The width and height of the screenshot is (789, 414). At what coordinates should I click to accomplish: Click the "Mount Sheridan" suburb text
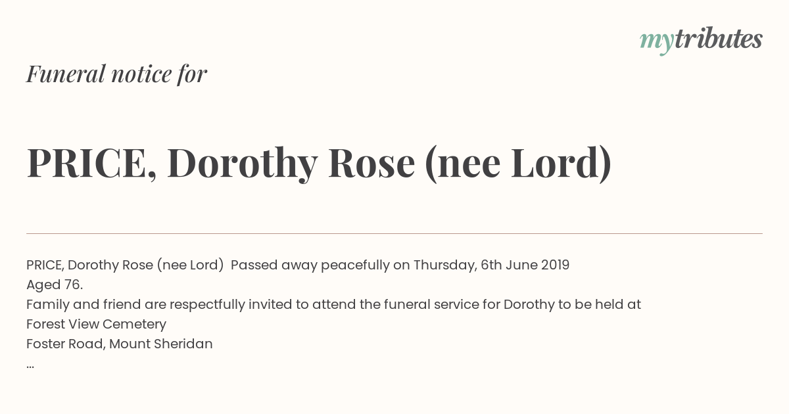point(160,344)
